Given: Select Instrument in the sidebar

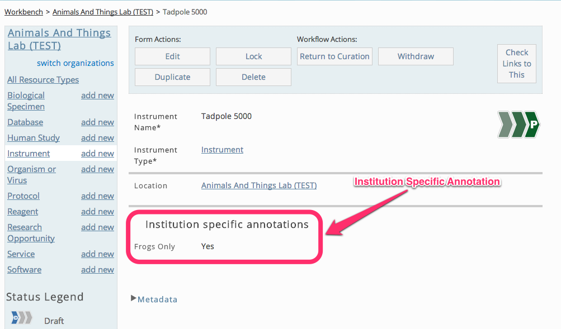Looking at the screenshot, I should [x=29, y=154].
